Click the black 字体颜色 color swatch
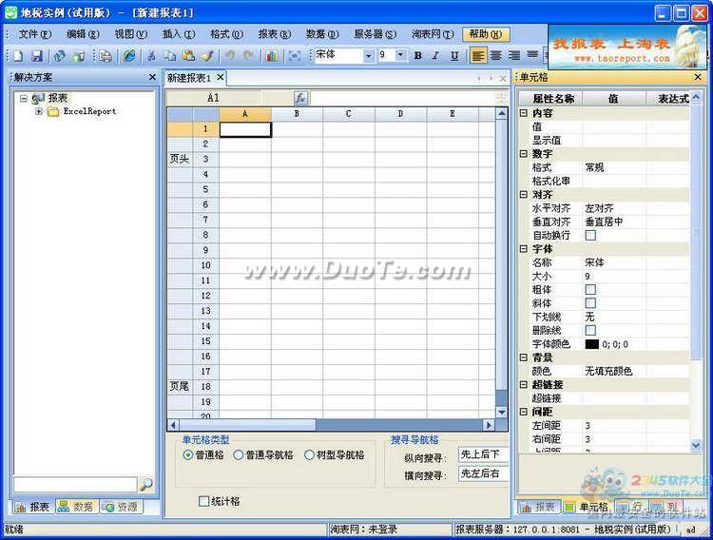Image resolution: width=713 pixels, height=540 pixels. 591,344
